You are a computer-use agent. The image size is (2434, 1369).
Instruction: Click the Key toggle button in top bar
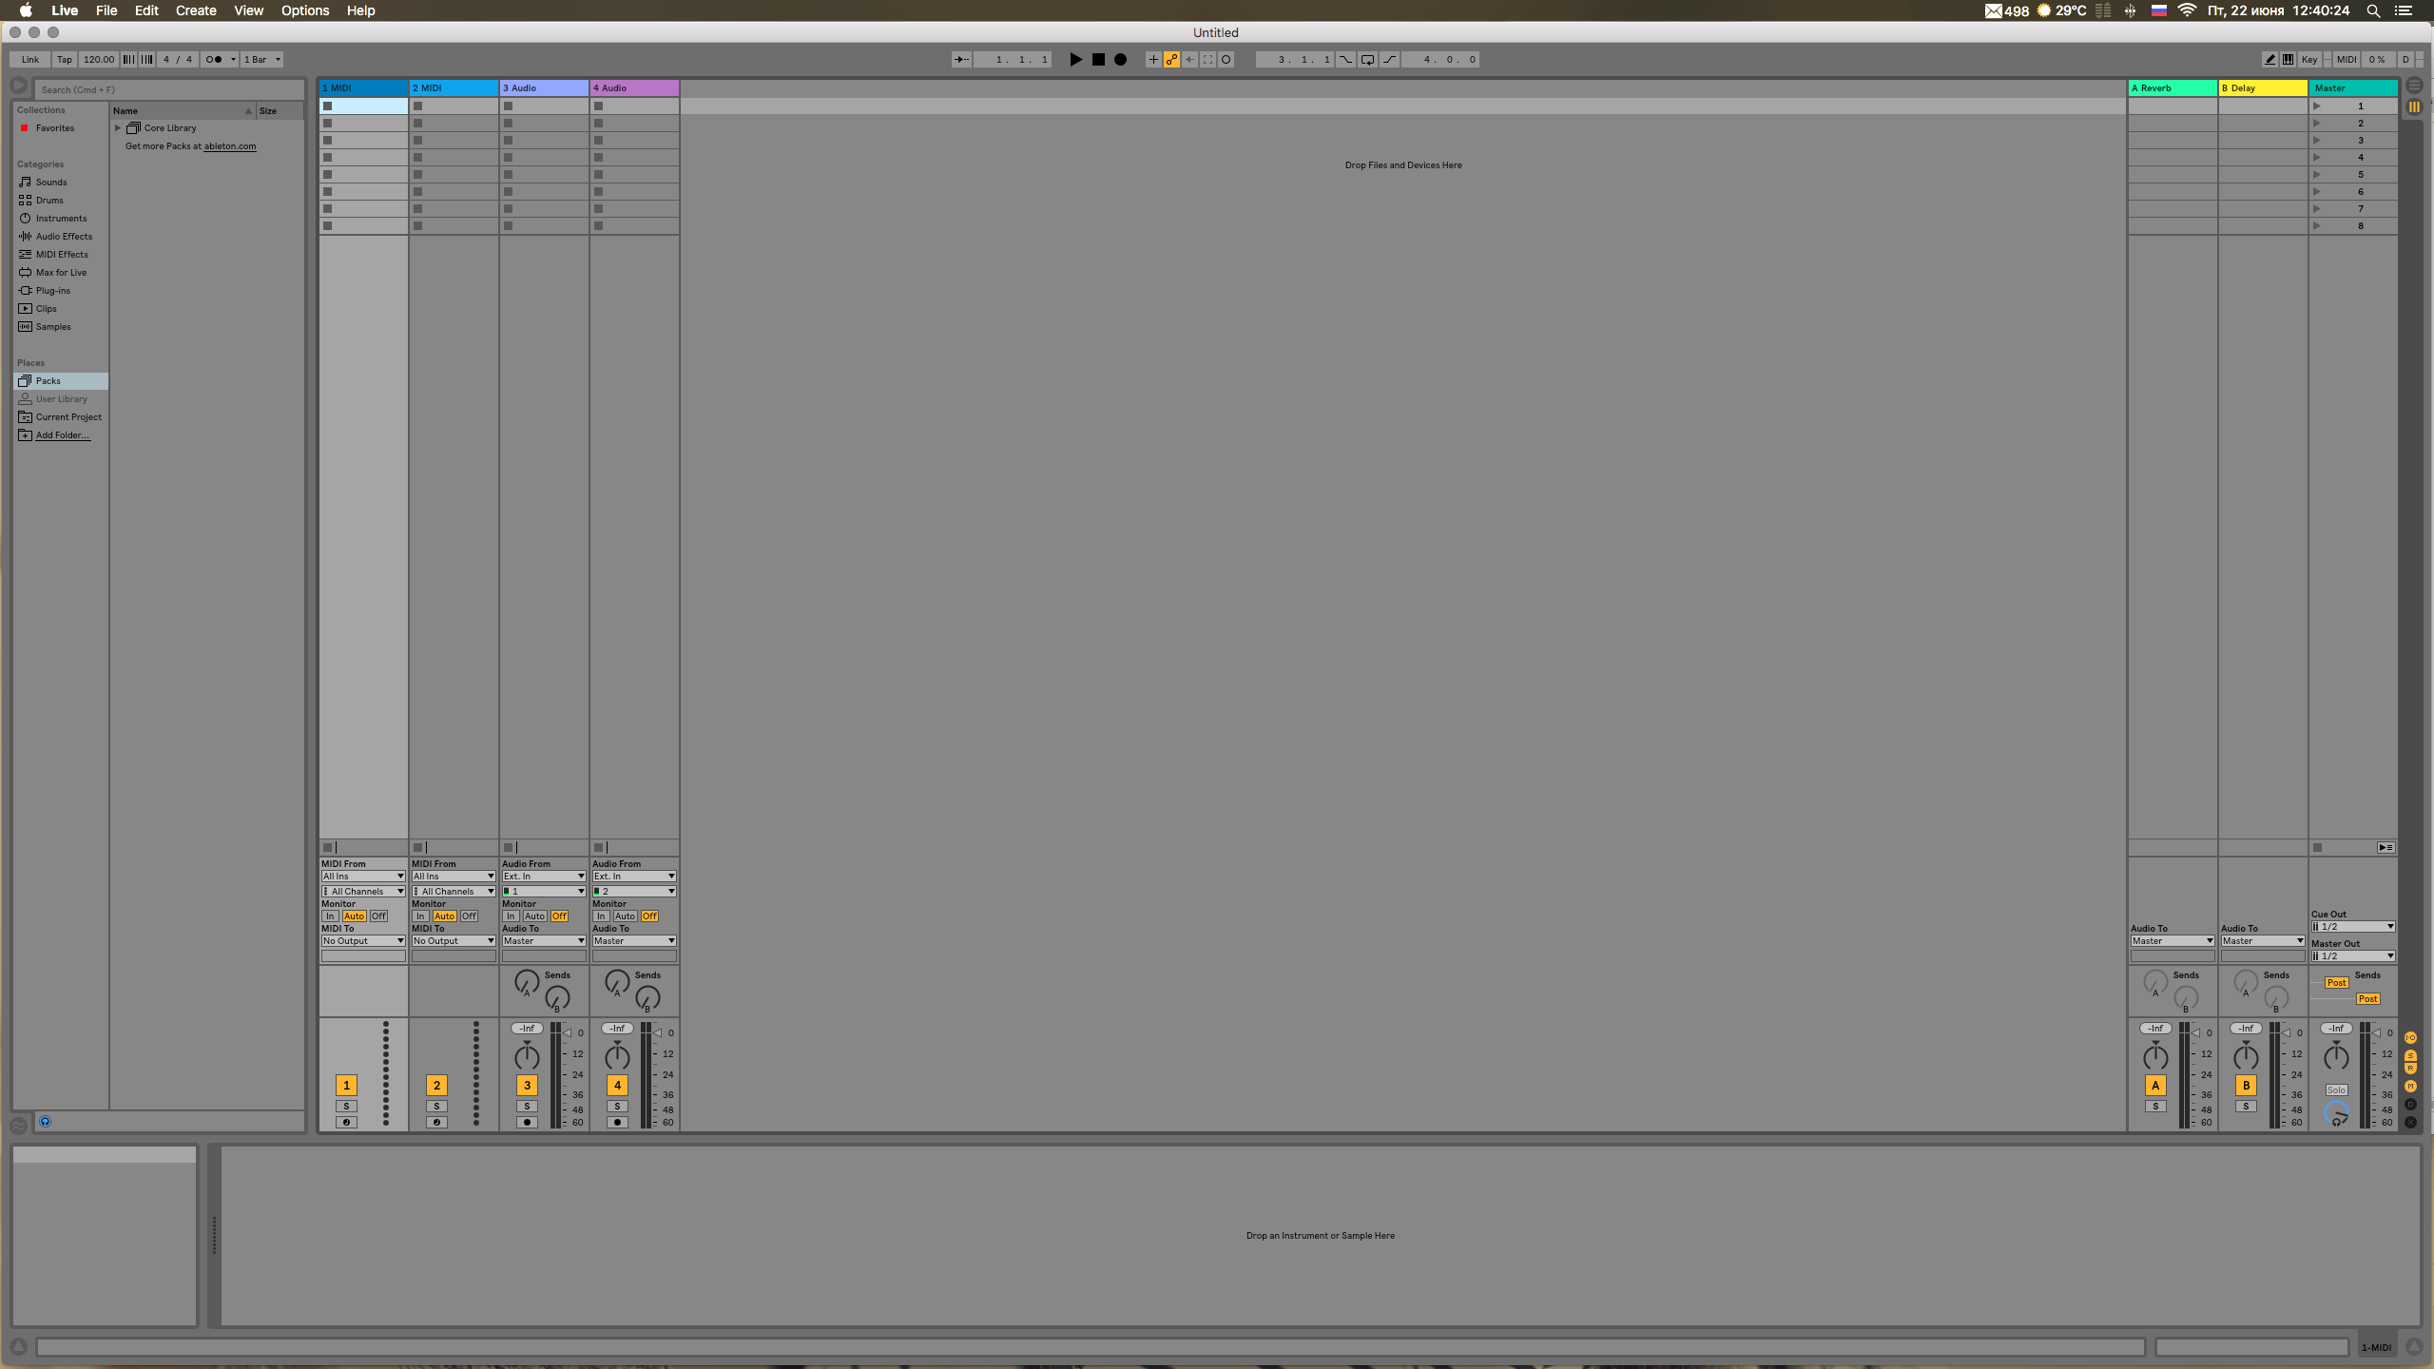[x=2307, y=59]
